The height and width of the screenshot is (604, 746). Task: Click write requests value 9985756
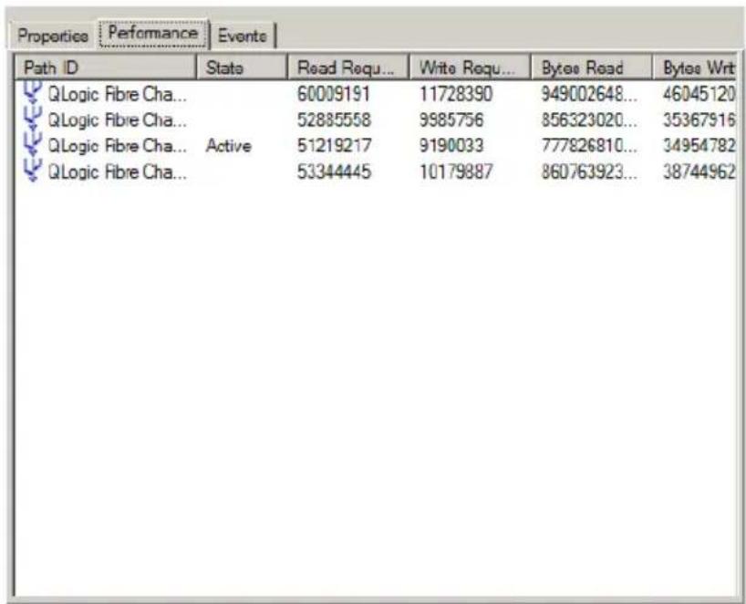pyautogui.click(x=451, y=120)
